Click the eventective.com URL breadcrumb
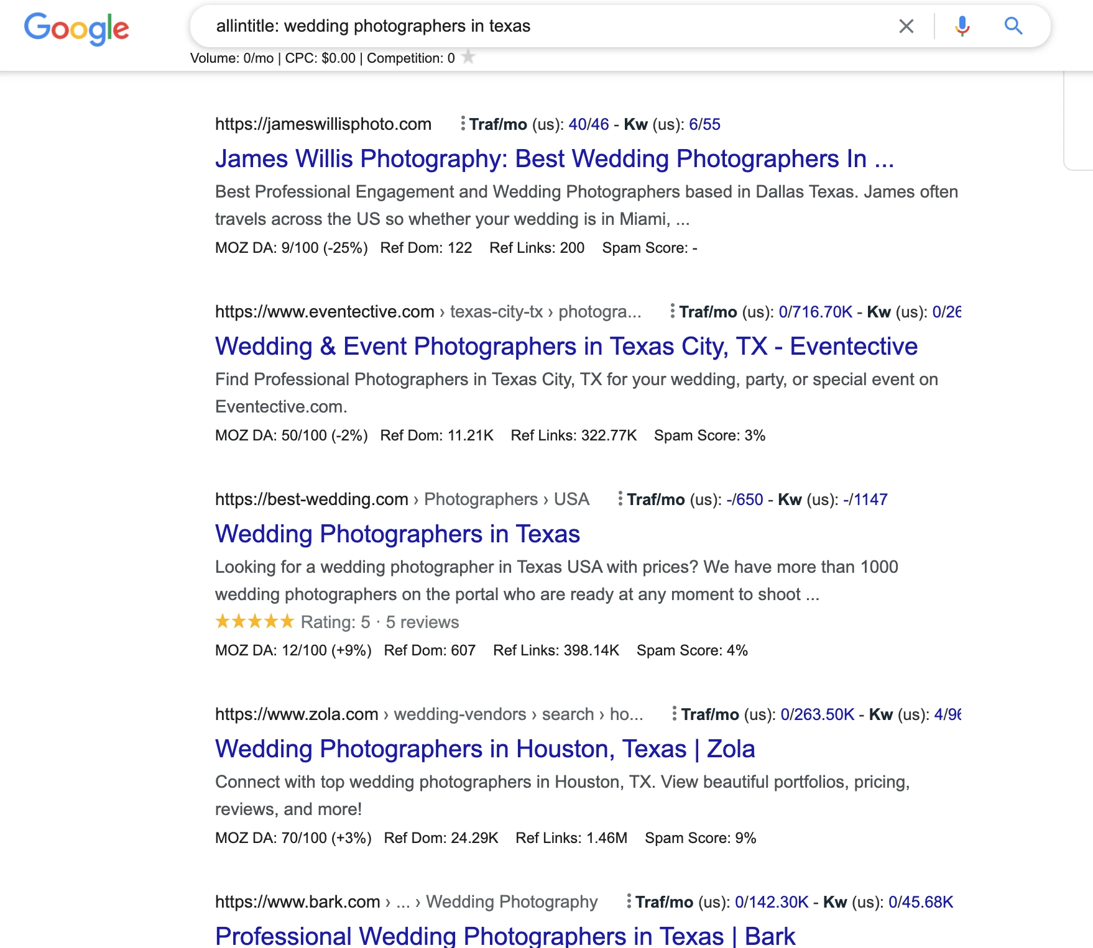1093x948 pixels. 428,312
